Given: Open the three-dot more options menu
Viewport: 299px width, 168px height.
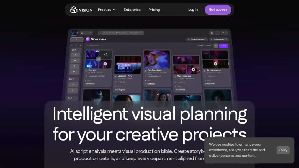Looking at the screenshot, I should click(217, 33).
